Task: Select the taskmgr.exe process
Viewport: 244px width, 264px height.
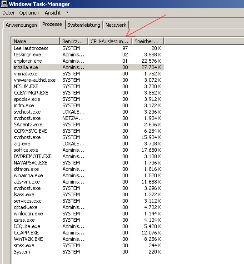Action: 88,55
